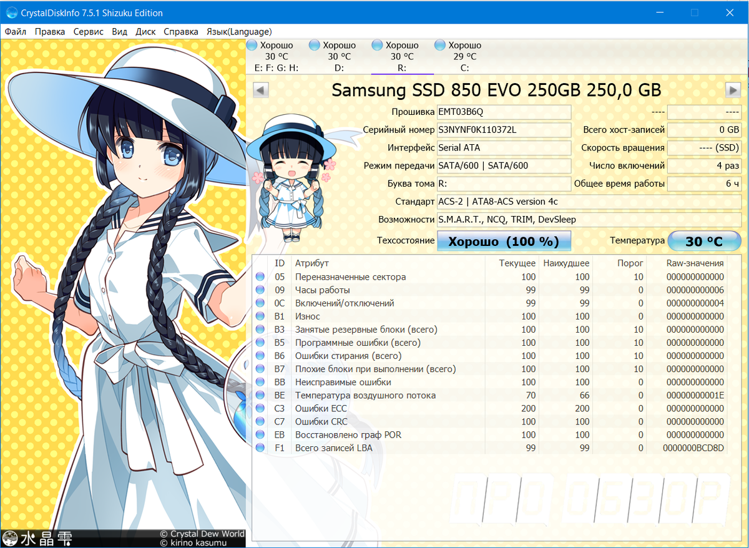The image size is (749, 548).
Task: Click the Crystal Dew World copyright link
Action: click(x=202, y=534)
